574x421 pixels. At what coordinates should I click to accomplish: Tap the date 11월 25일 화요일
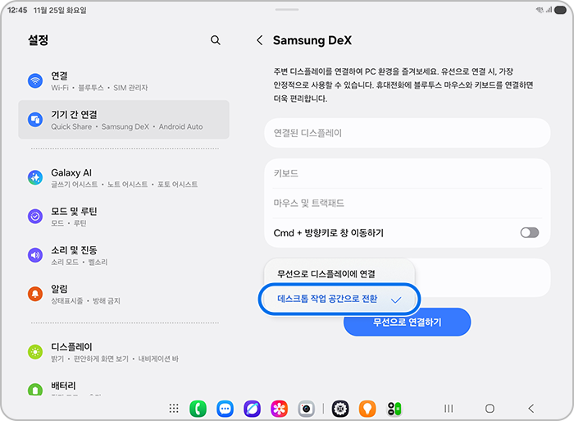pos(60,11)
